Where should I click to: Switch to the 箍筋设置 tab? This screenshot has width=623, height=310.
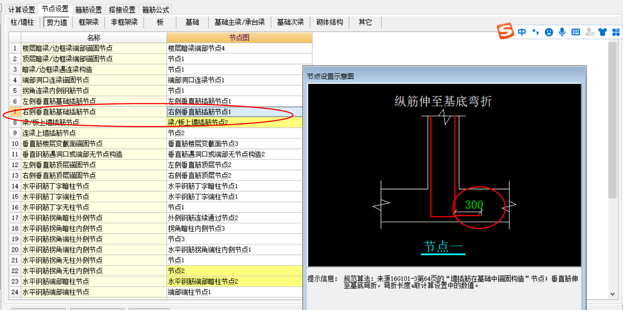pyautogui.click(x=88, y=10)
